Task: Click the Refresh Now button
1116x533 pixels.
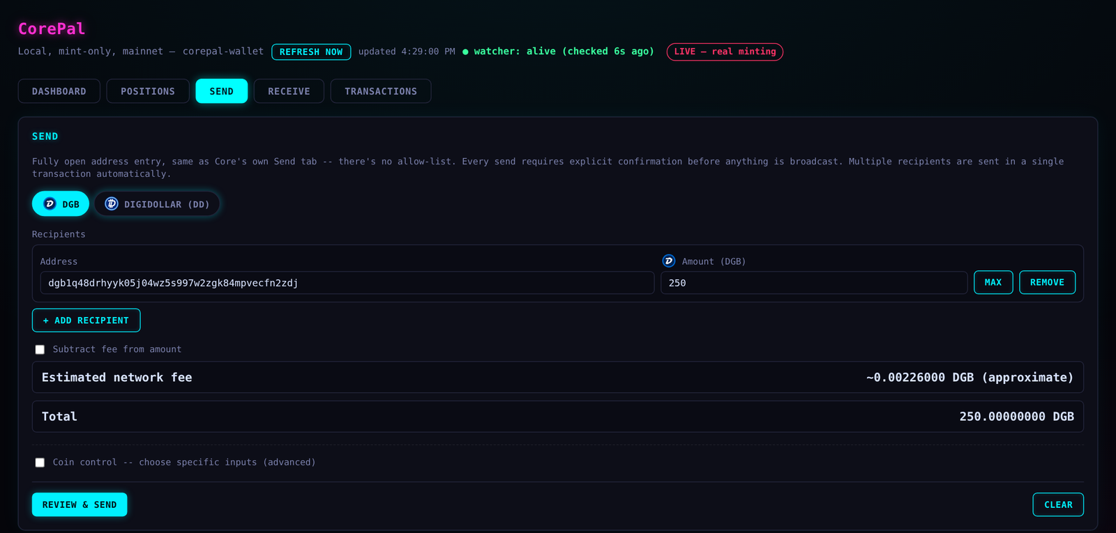Action: pyautogui.click(x=311, y=52)
